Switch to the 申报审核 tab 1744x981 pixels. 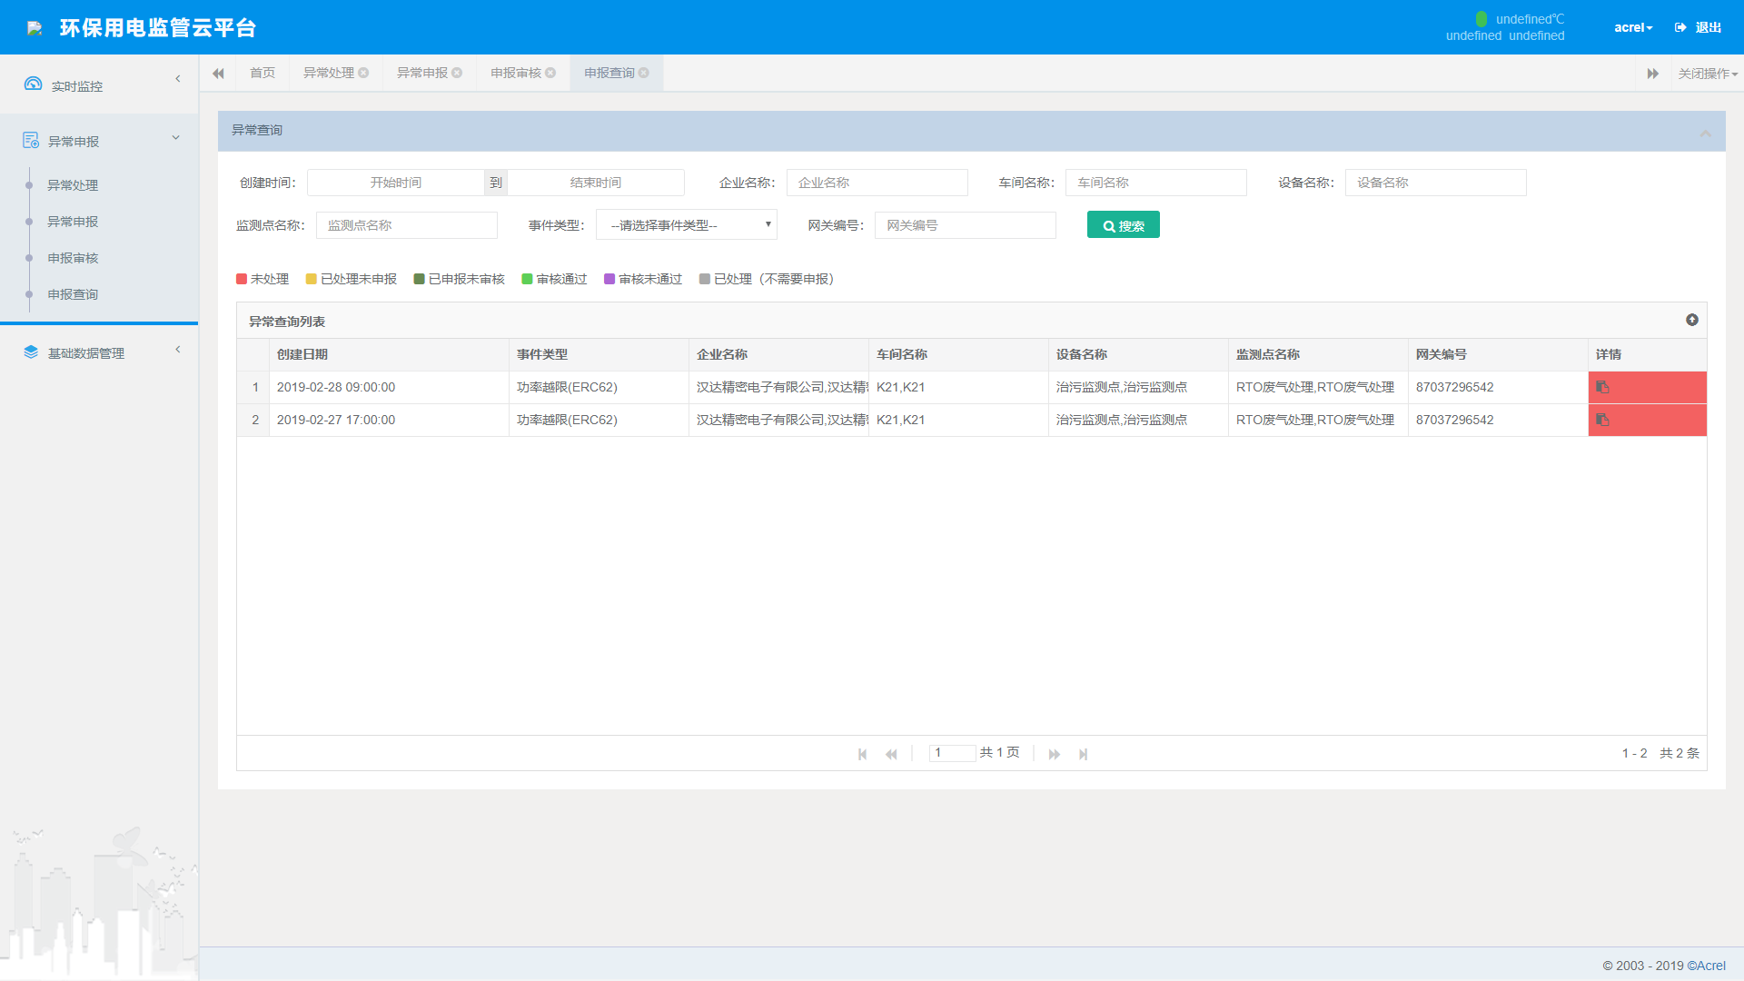[516, 73]
